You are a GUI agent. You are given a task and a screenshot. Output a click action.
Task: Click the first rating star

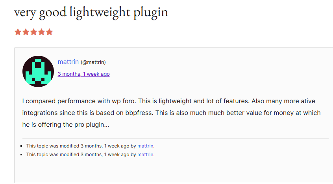[x=18, y=32]
